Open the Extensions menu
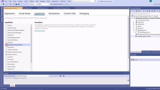Viewport: 160px width, 90px height. 55,1
